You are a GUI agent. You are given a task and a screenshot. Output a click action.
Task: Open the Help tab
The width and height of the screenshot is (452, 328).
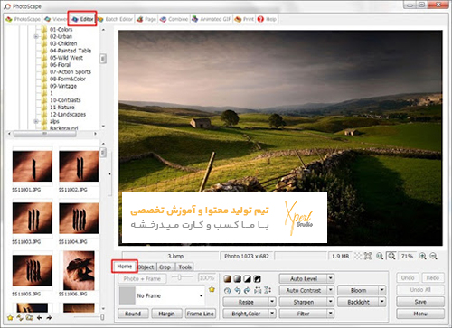pyautogui.click(x=267, y=19)
